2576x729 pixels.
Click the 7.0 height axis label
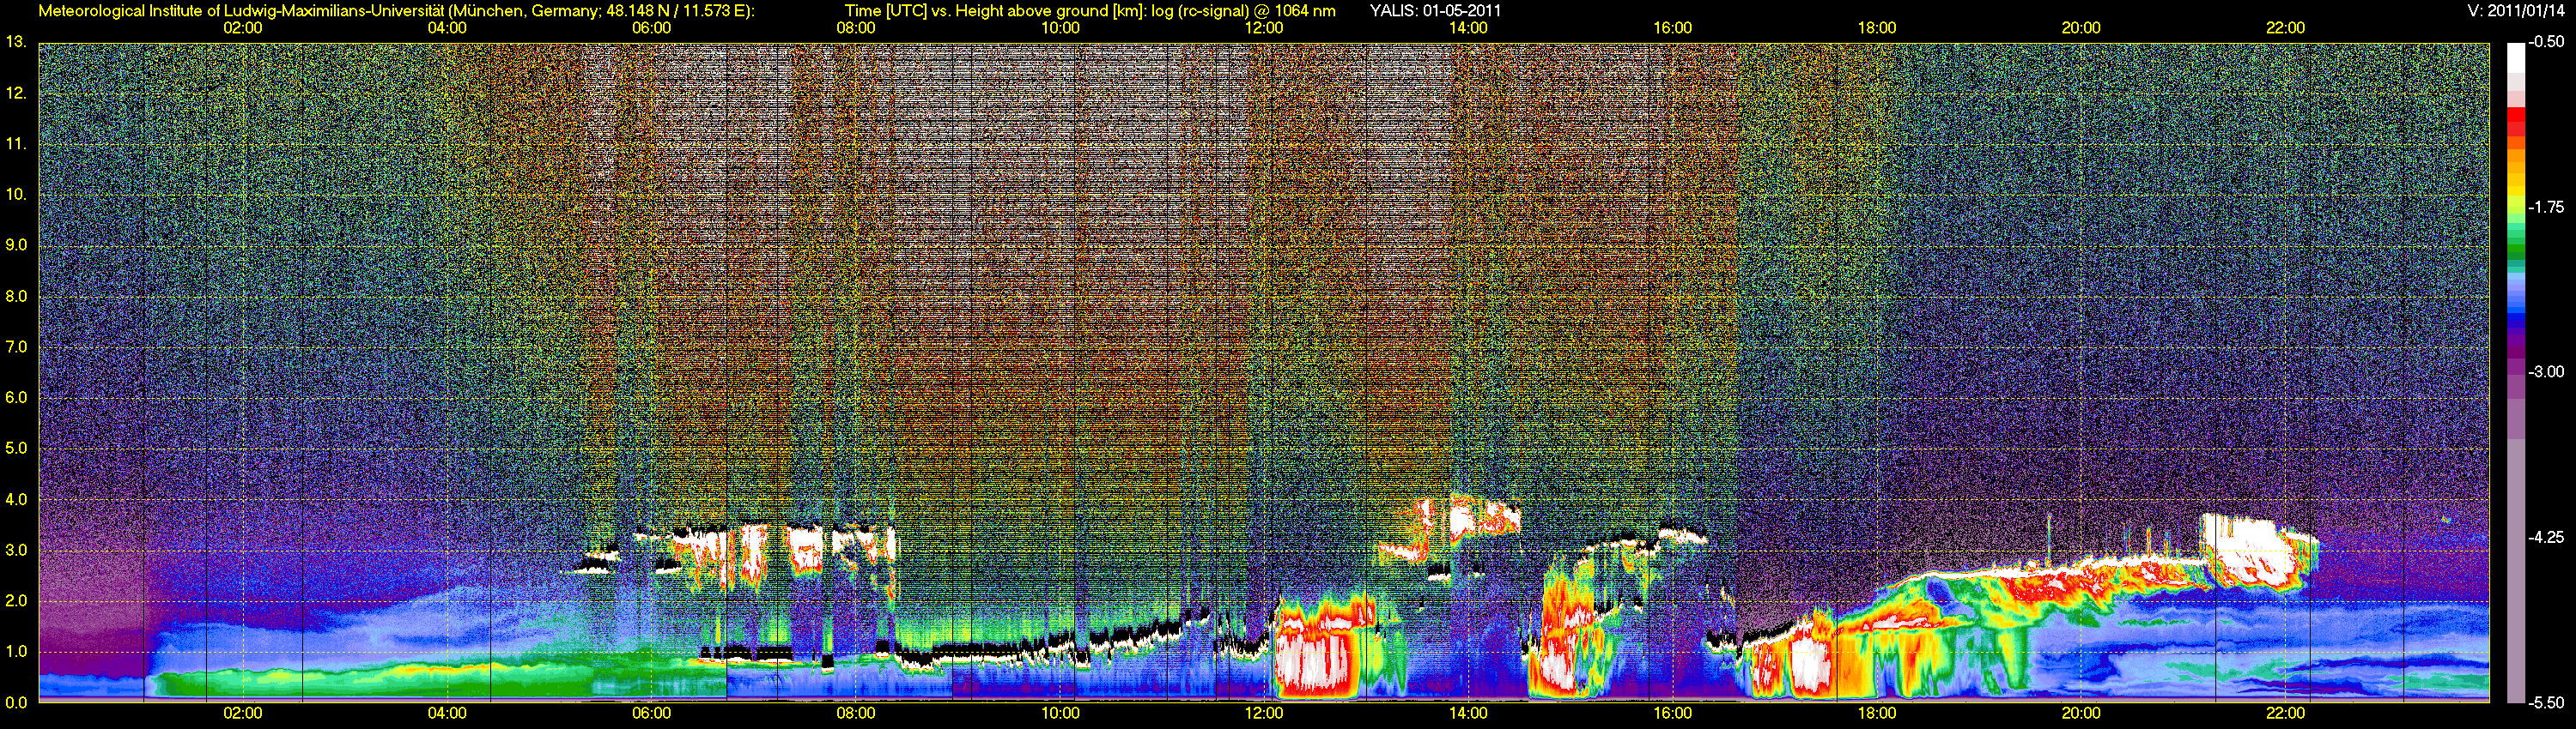16,346
